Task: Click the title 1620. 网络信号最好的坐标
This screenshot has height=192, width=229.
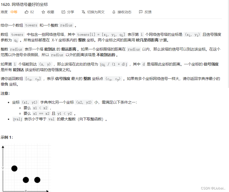Action: point(24,5)
